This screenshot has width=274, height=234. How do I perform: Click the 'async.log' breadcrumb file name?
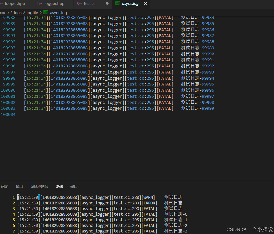[x=58, y=13]
